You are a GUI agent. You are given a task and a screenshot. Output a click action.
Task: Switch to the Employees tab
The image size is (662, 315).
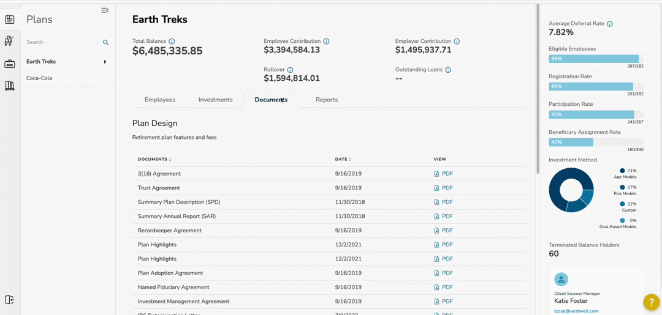tap(160, 100)
